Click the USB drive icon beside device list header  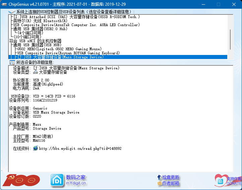coord(12,12)
